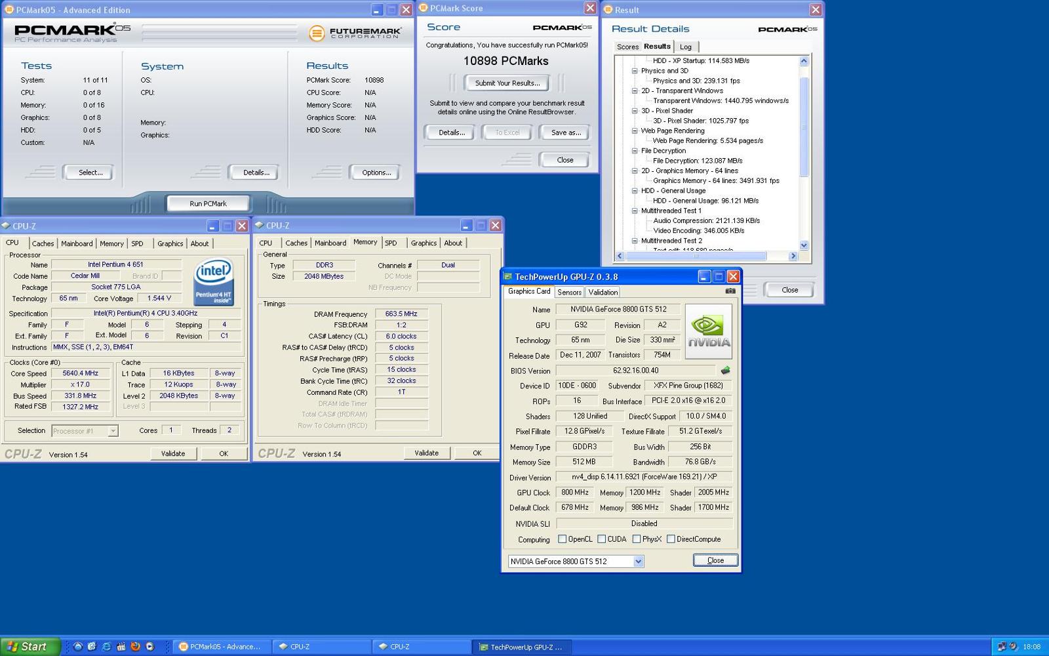Viewport: 1049px width, 656px height.
Task: Click the first round blue Quick Launch icon
Action: pyautogui.click(x=77, y=646)
